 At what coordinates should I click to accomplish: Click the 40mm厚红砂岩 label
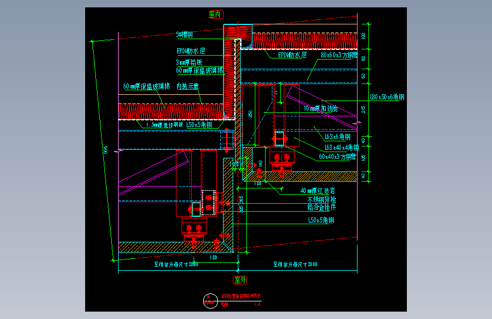(x=318, y=191)
